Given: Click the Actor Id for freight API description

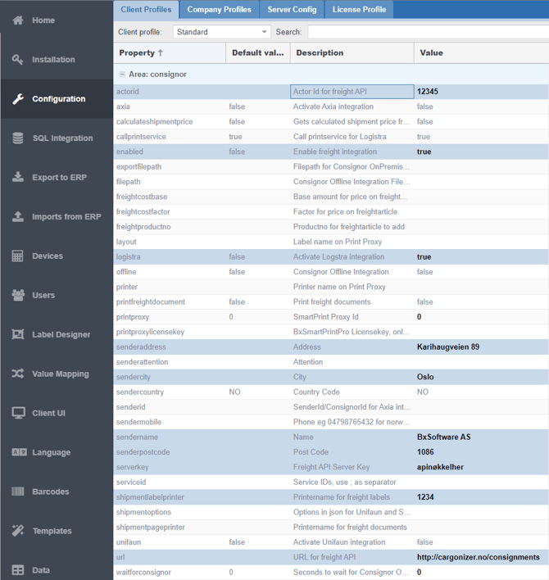Looking at the screenshot, I should point(330,92).
